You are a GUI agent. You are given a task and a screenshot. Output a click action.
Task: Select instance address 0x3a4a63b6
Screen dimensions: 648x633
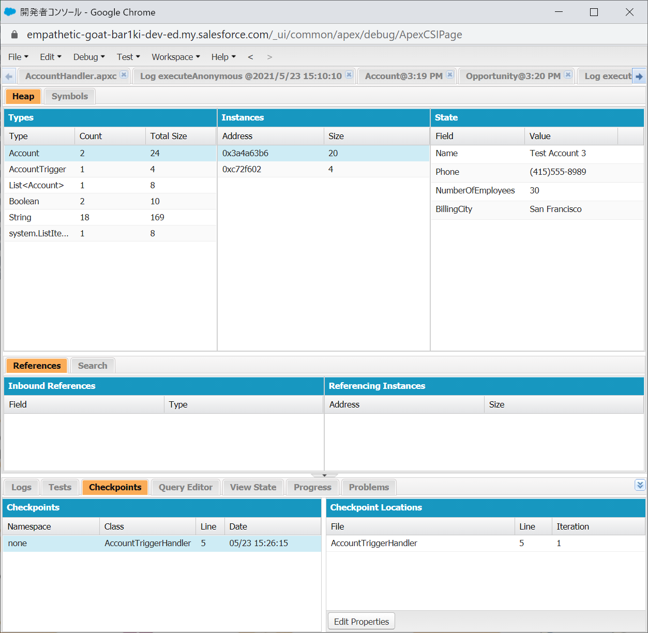click(x=324, y=153)
